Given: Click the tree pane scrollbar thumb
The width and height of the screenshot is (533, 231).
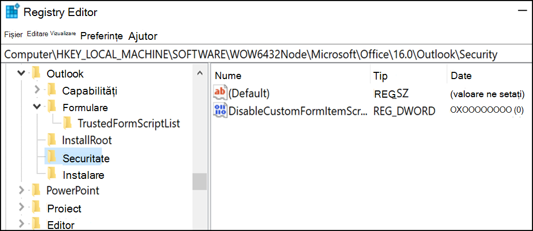Looking at the screenshot, I should pyautogui.click(x=200, y=181).
